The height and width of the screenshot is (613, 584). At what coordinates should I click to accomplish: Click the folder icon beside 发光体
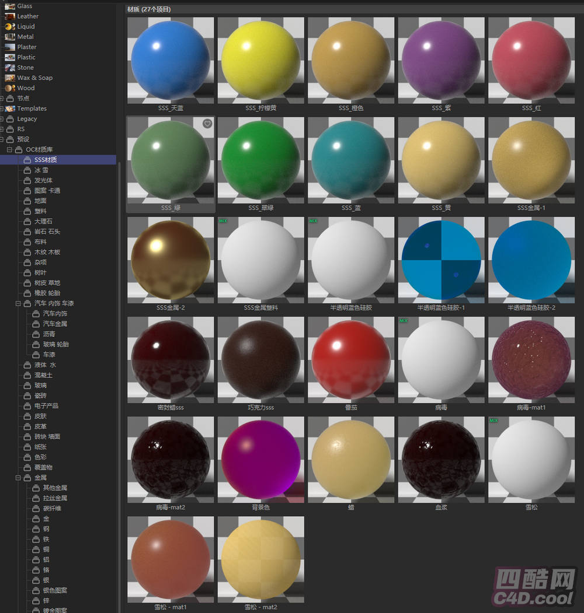click(x=27, y=180)
